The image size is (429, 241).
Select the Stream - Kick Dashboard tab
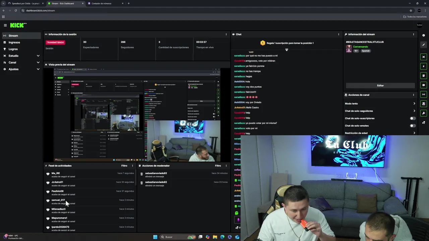click(x=65, y=3)
